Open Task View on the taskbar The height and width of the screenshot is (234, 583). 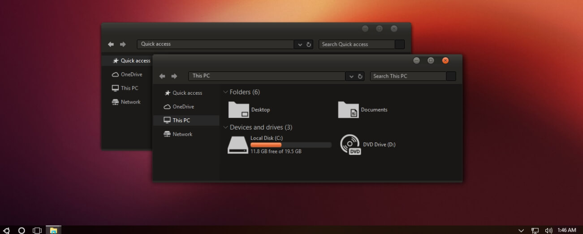(37, 230)
